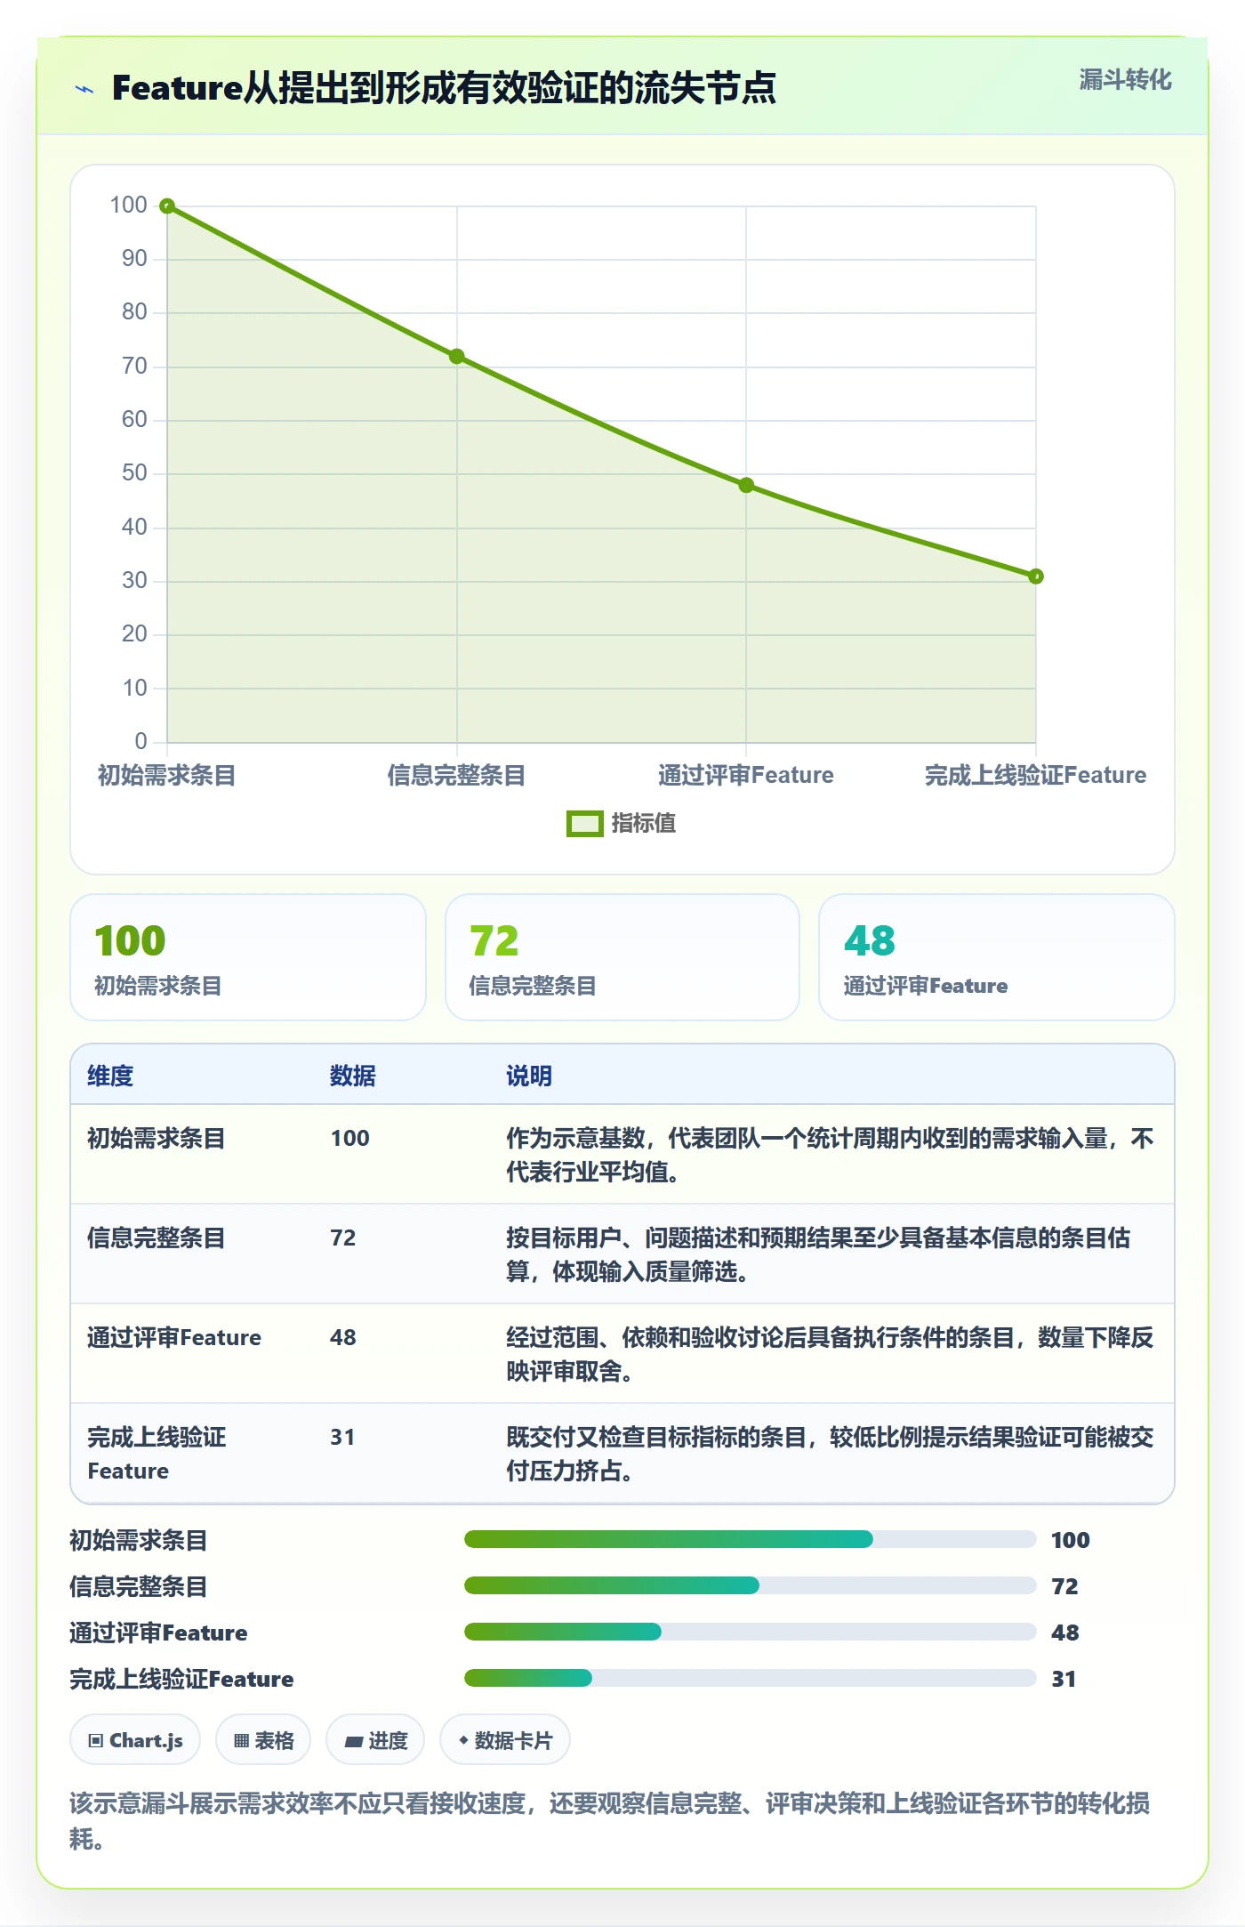Screen dimensions: 1245x1927
Task: Click the lightning icon beside the title
Action: click(x=84, y=89)
